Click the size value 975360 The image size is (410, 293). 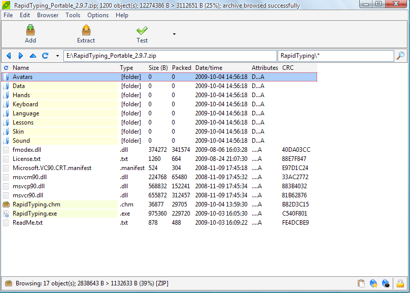(x=158, y=214)
